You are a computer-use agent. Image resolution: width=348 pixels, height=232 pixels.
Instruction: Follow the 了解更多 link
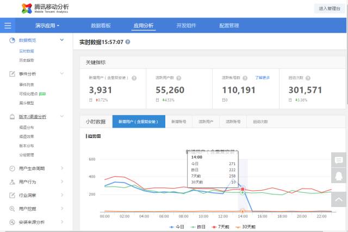[262, 78]
